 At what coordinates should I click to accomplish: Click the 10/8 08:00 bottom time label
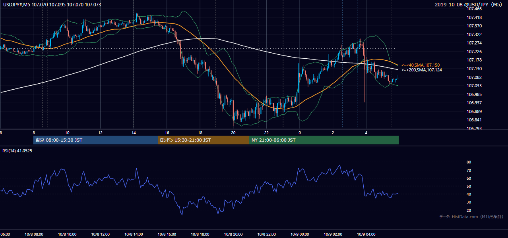point(34,234)
